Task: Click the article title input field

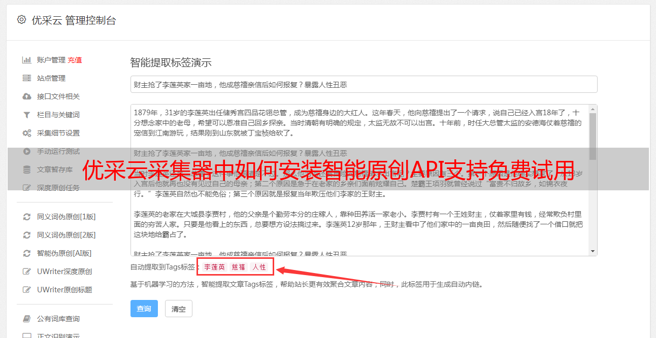Action: 364,84
